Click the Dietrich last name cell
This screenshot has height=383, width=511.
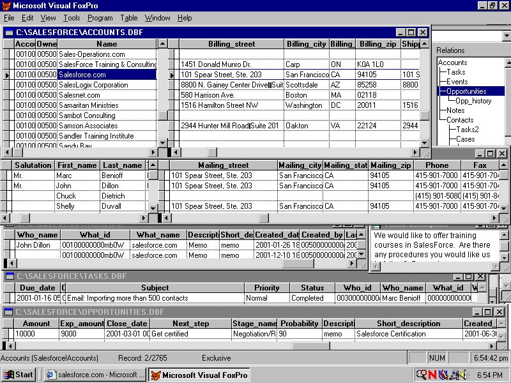click(123, 196)
